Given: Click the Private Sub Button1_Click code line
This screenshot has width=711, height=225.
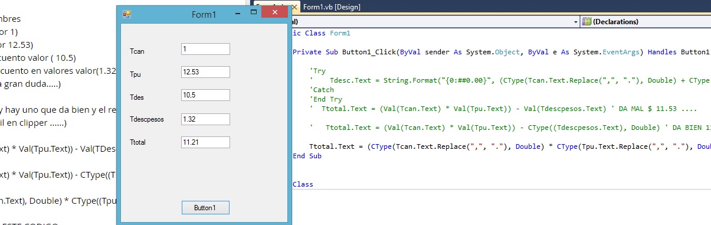Looking at the screenshot, I should 502,52.
